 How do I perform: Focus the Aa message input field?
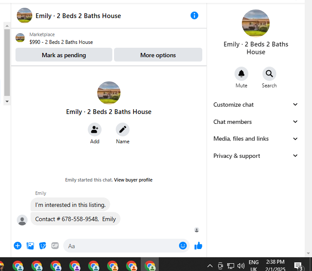coord(121,246)
